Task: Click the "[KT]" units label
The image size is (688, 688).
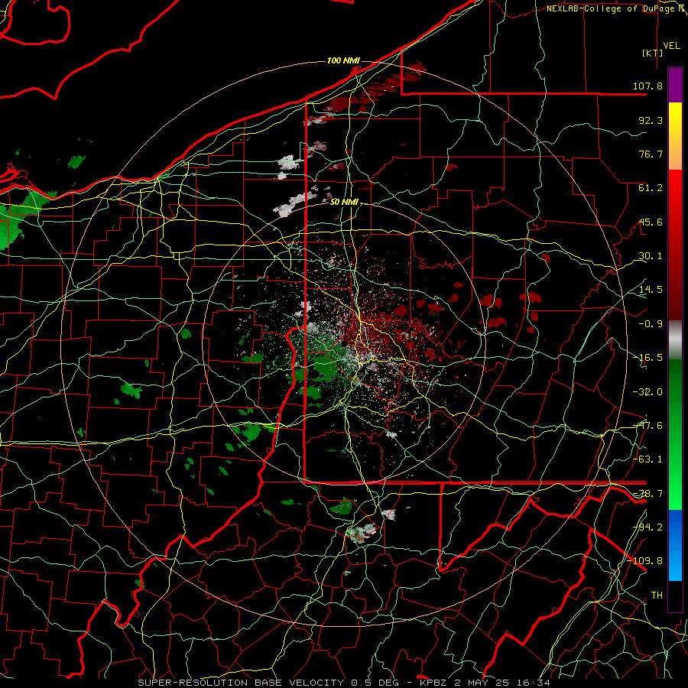Action: coord(653,53)
